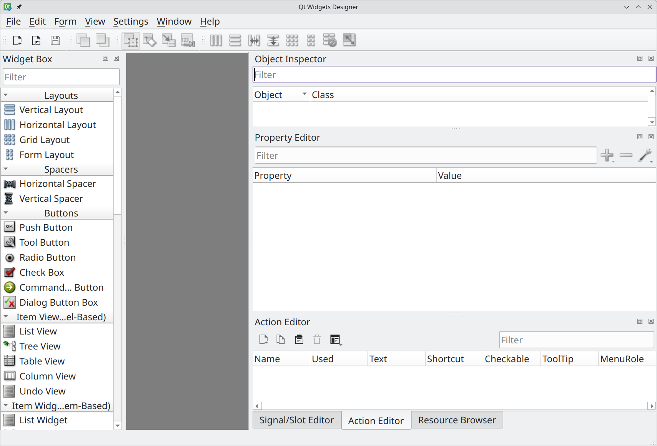657x446 pixels.
Task: Select Tool Button widget
Action: pos(57,243)
